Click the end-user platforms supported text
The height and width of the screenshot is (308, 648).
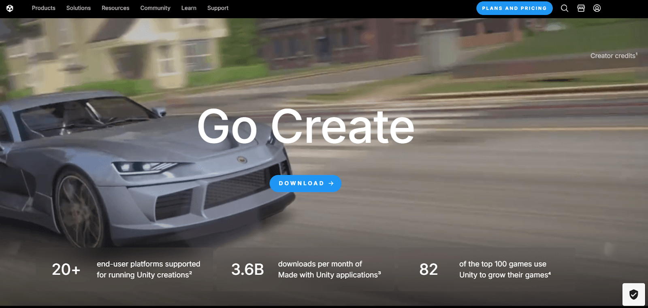[x=149, y=269]
